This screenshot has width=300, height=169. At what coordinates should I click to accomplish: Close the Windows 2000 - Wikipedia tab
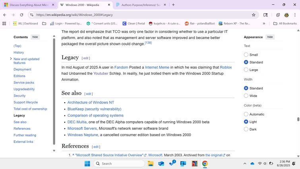(109, 5)
